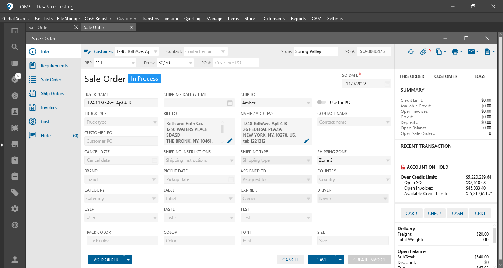Image resolution: width=503 pixels, height=268 pixels.
Task: Edit the Name / Address with pencil icon
Action: 306,141
